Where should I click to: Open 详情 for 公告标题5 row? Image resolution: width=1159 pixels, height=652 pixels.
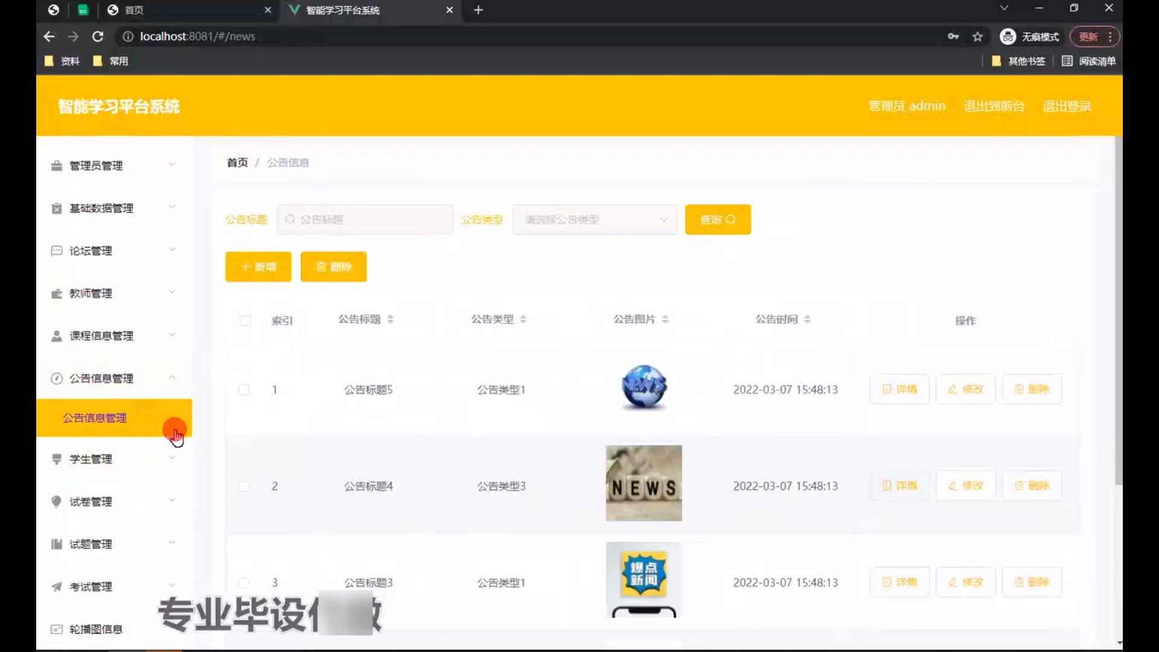point(899,389)
